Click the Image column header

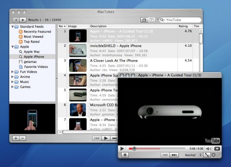[78, 26]
